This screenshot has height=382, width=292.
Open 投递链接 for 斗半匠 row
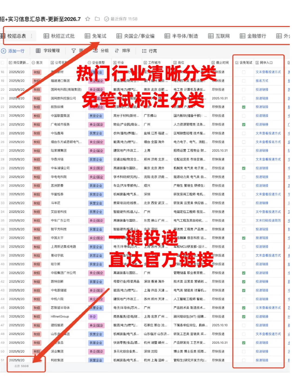(262, 203)
